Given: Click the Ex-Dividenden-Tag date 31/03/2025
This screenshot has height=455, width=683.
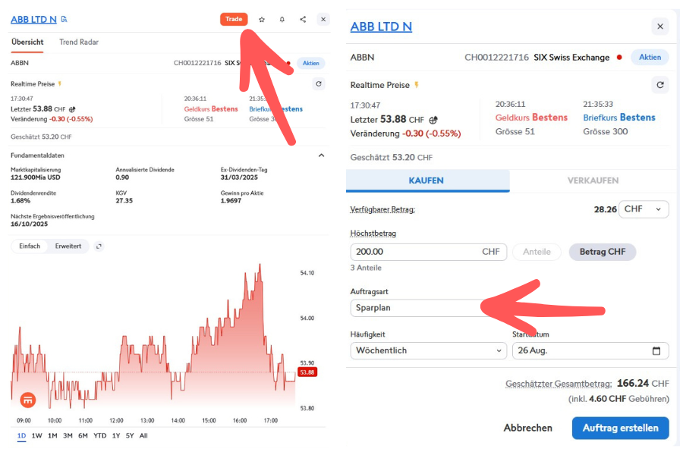Looking at the screenshot, I should [239, 177].
